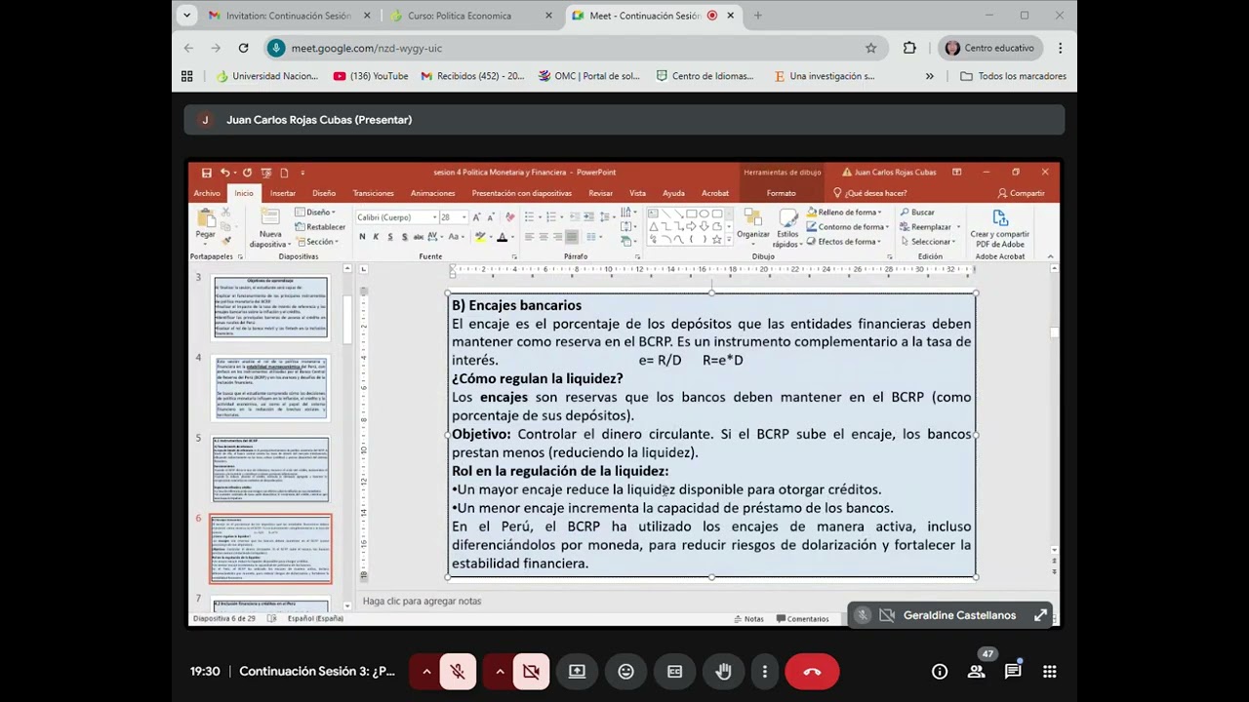The image size is (1249, 702).
Task: Reload the page in Chrome
Action: [243, 48]
